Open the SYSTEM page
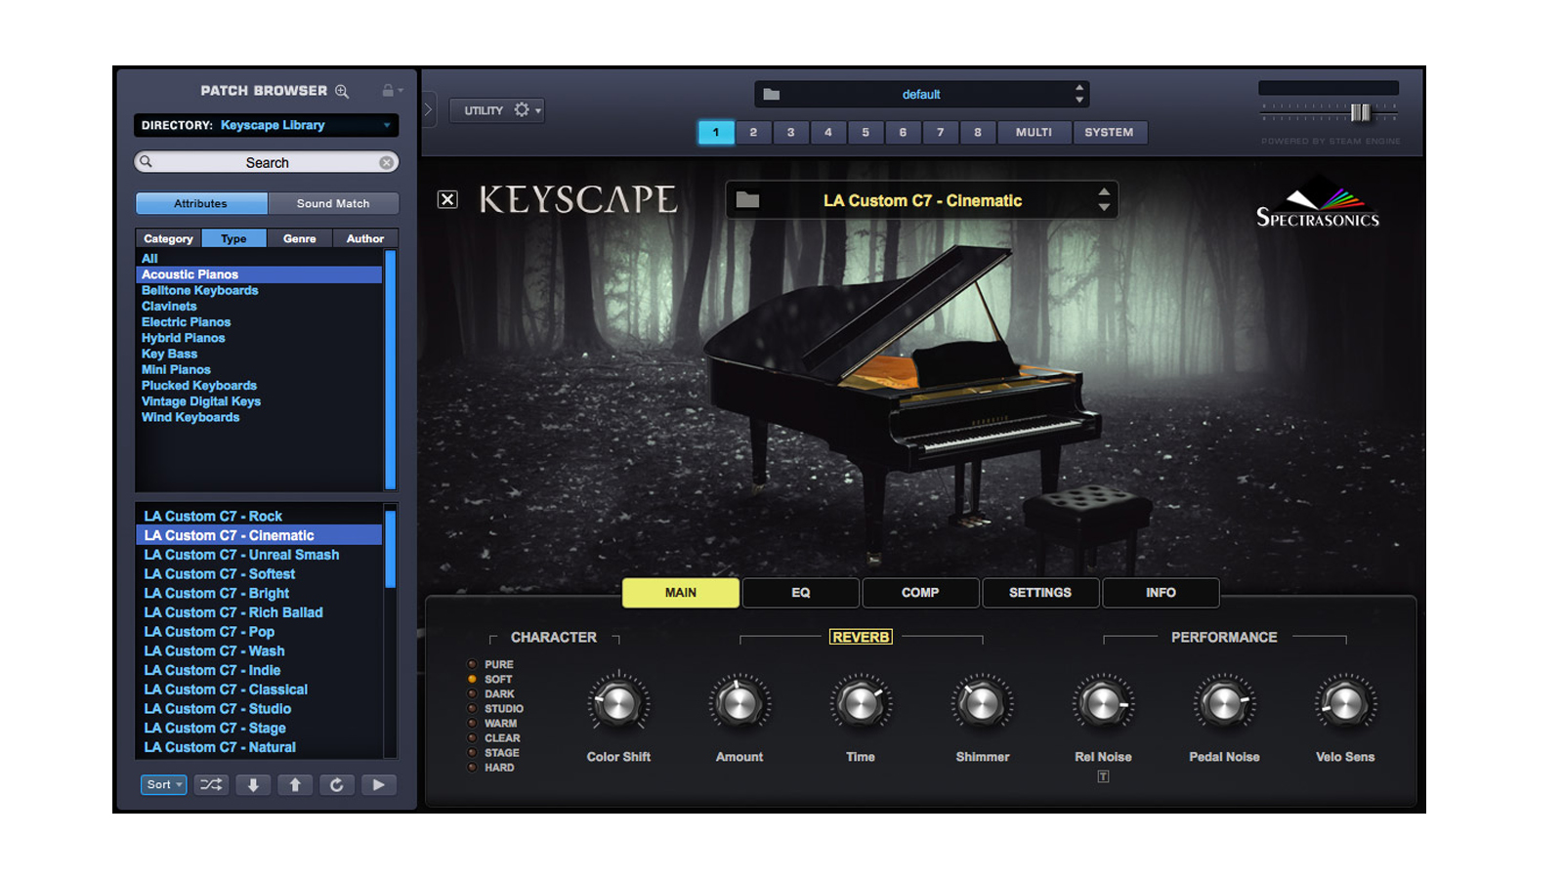The width and height of the screenshot is (1563, 879). pyautogui.click(x=1110, y=132)
